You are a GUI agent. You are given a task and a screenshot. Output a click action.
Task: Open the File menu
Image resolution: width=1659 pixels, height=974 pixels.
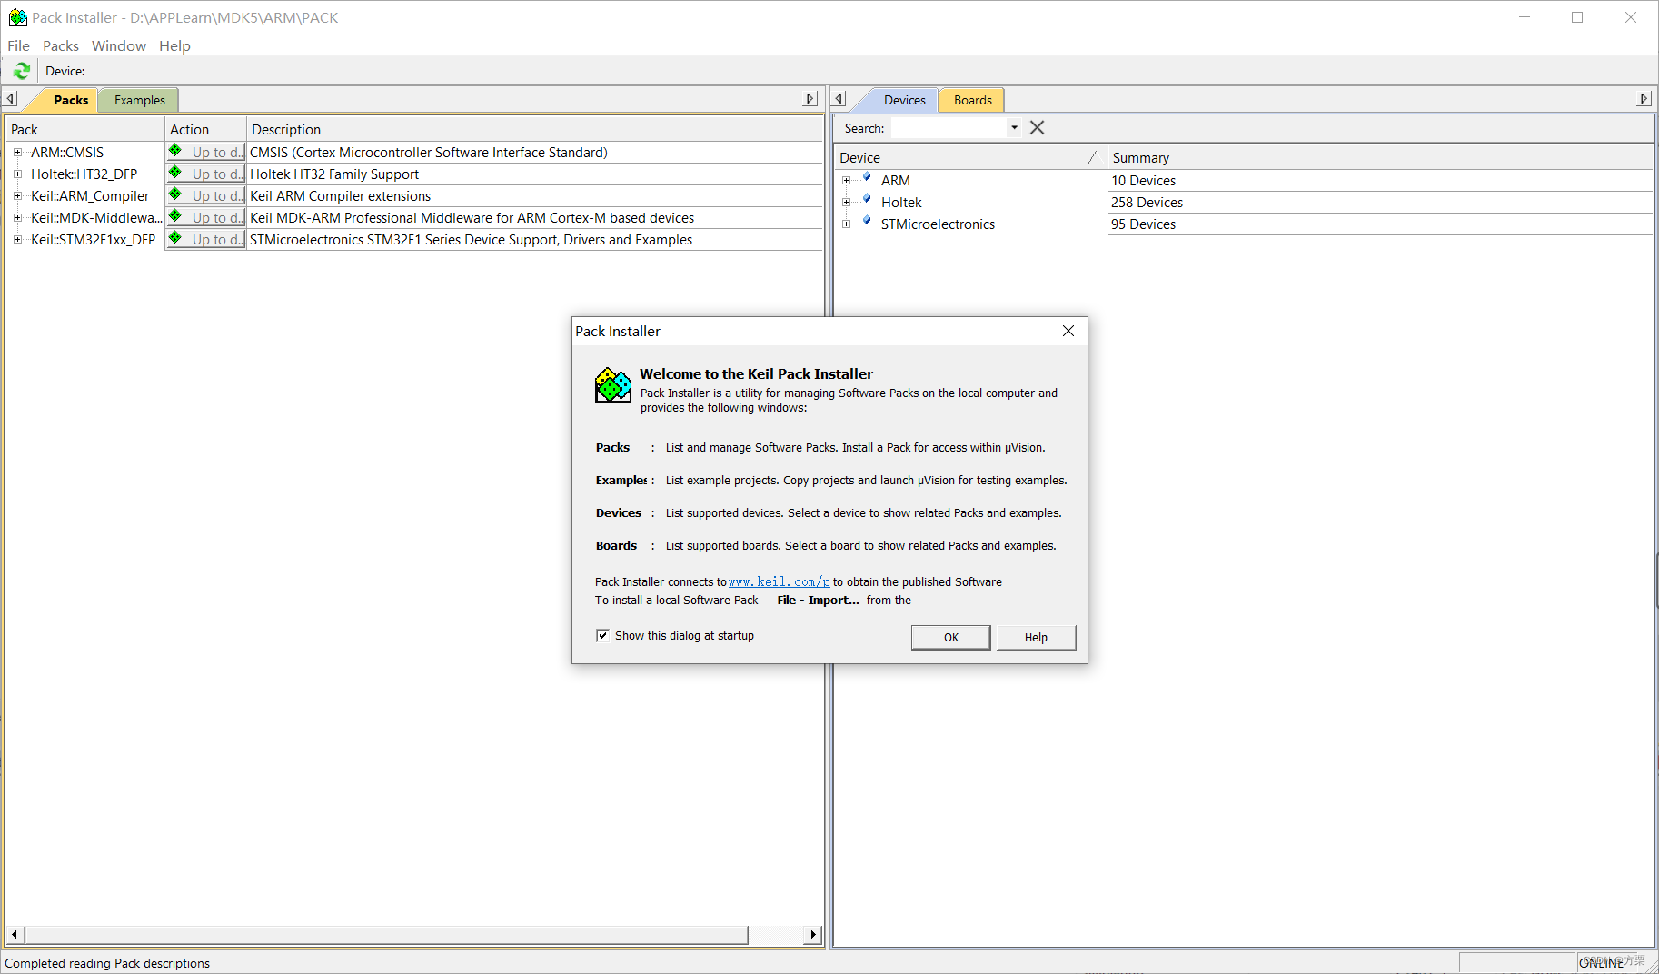pyautogui.click(x=18, y=45)
